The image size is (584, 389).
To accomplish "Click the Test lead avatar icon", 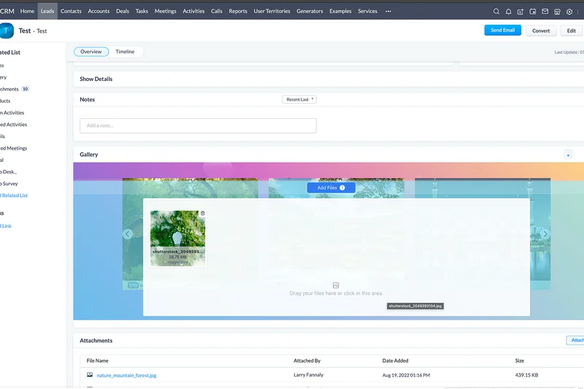I will [x=7, y=31].
